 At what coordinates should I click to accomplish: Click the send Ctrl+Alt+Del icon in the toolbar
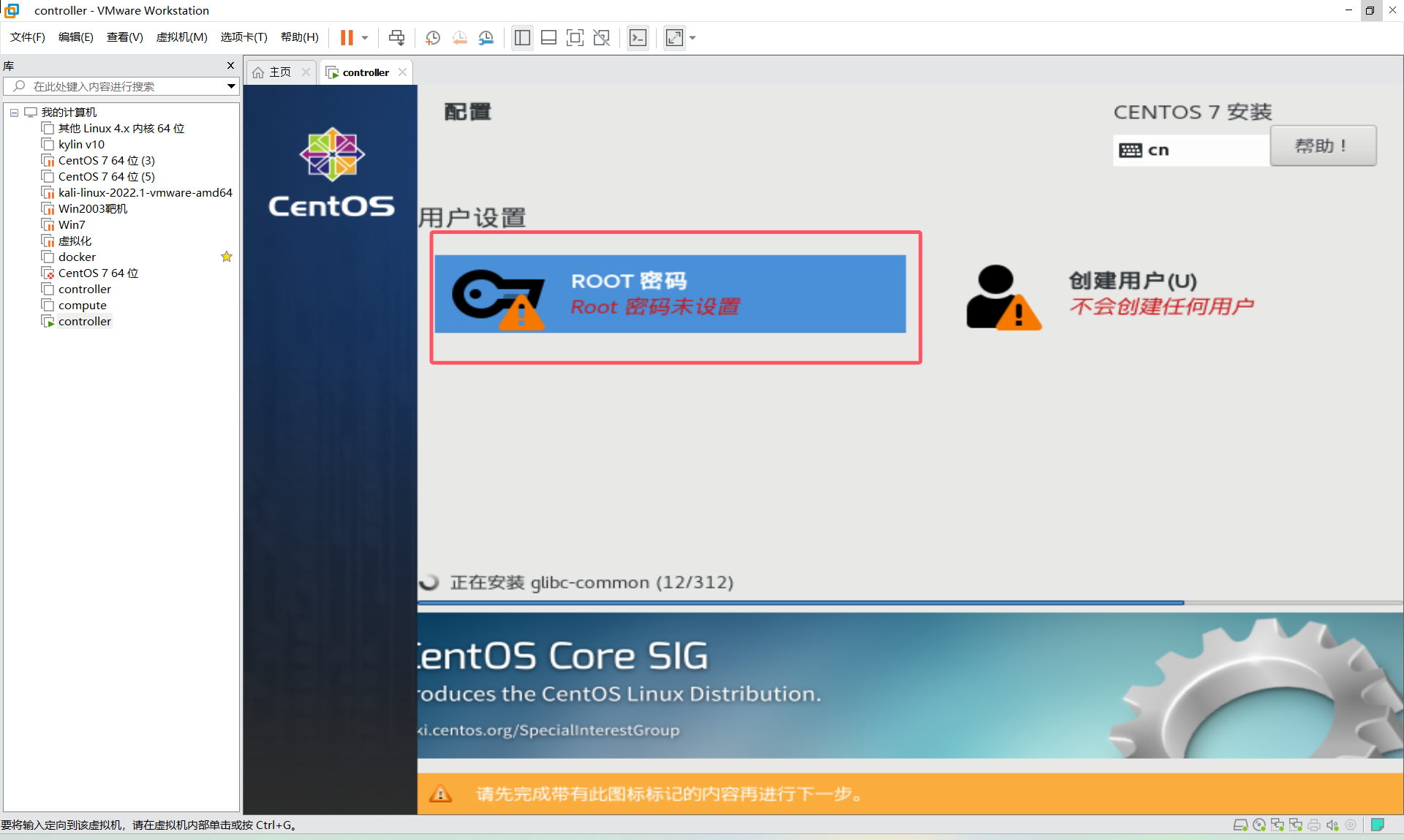396,38
